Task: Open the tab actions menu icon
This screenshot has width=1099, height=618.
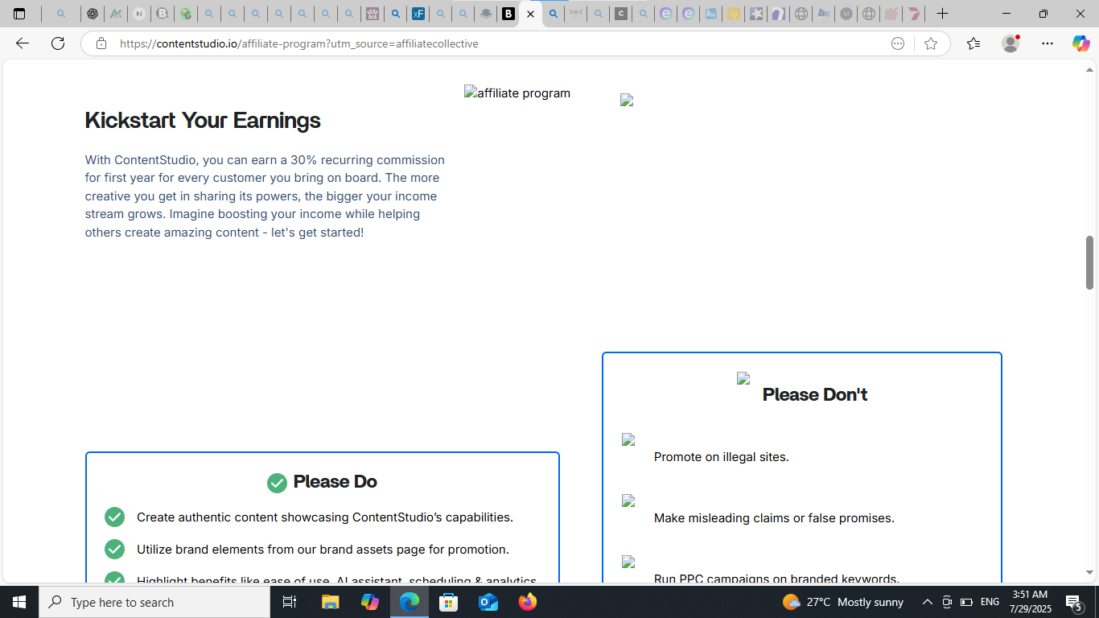Action: 19,14
